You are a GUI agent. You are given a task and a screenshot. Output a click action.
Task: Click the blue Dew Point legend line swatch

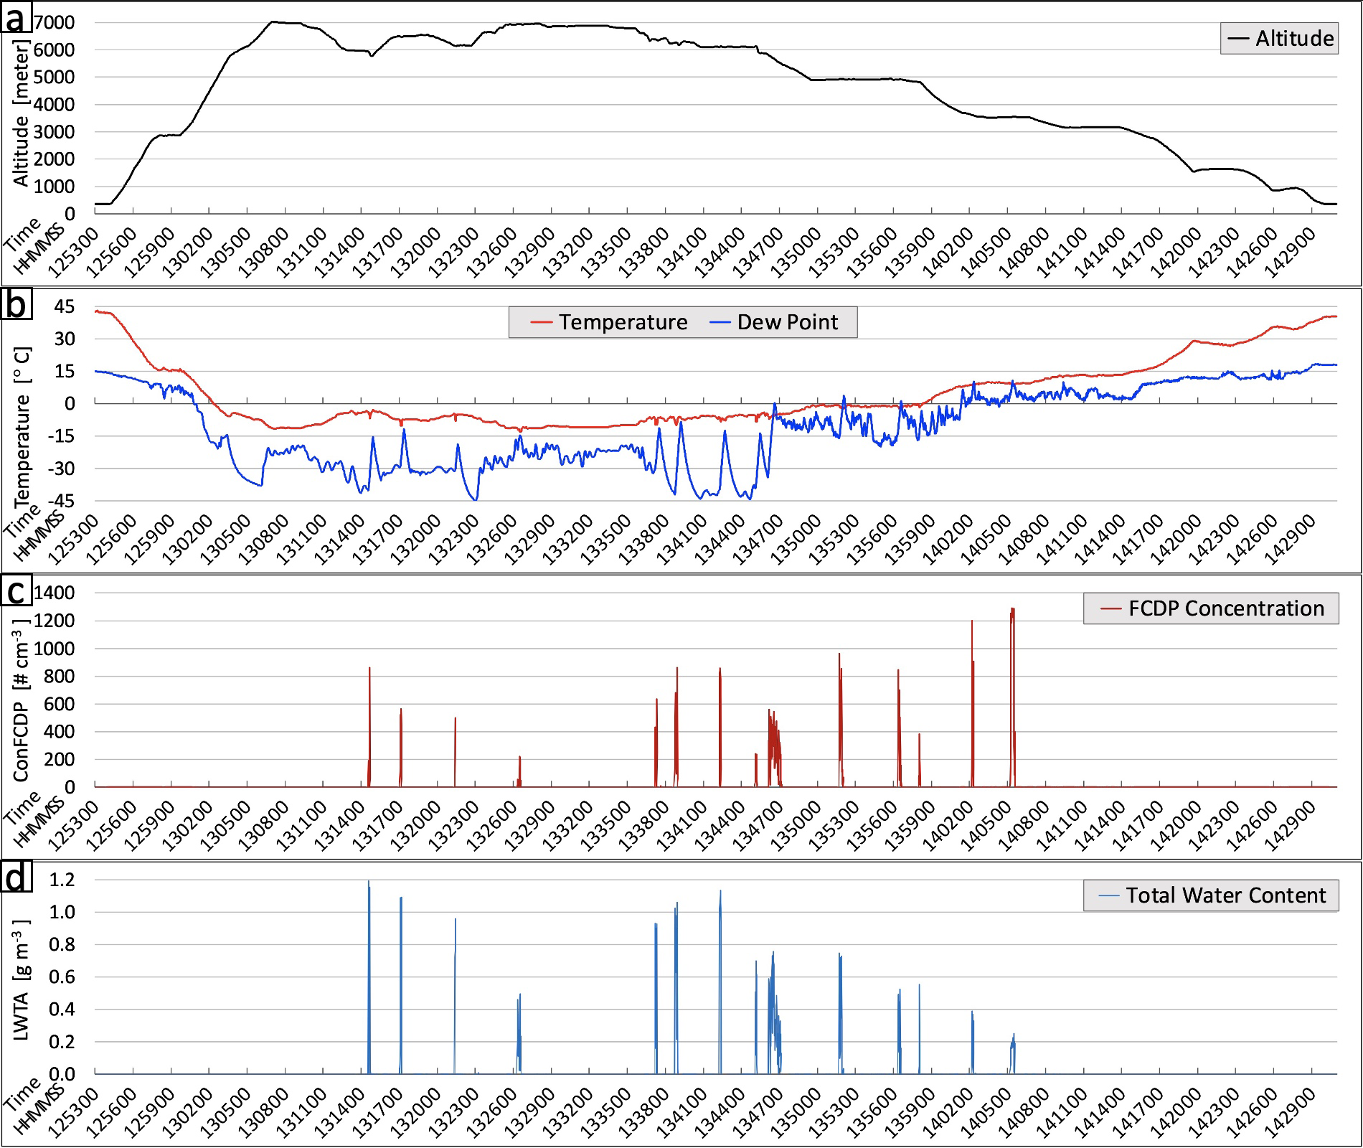[x=720, y=322]
